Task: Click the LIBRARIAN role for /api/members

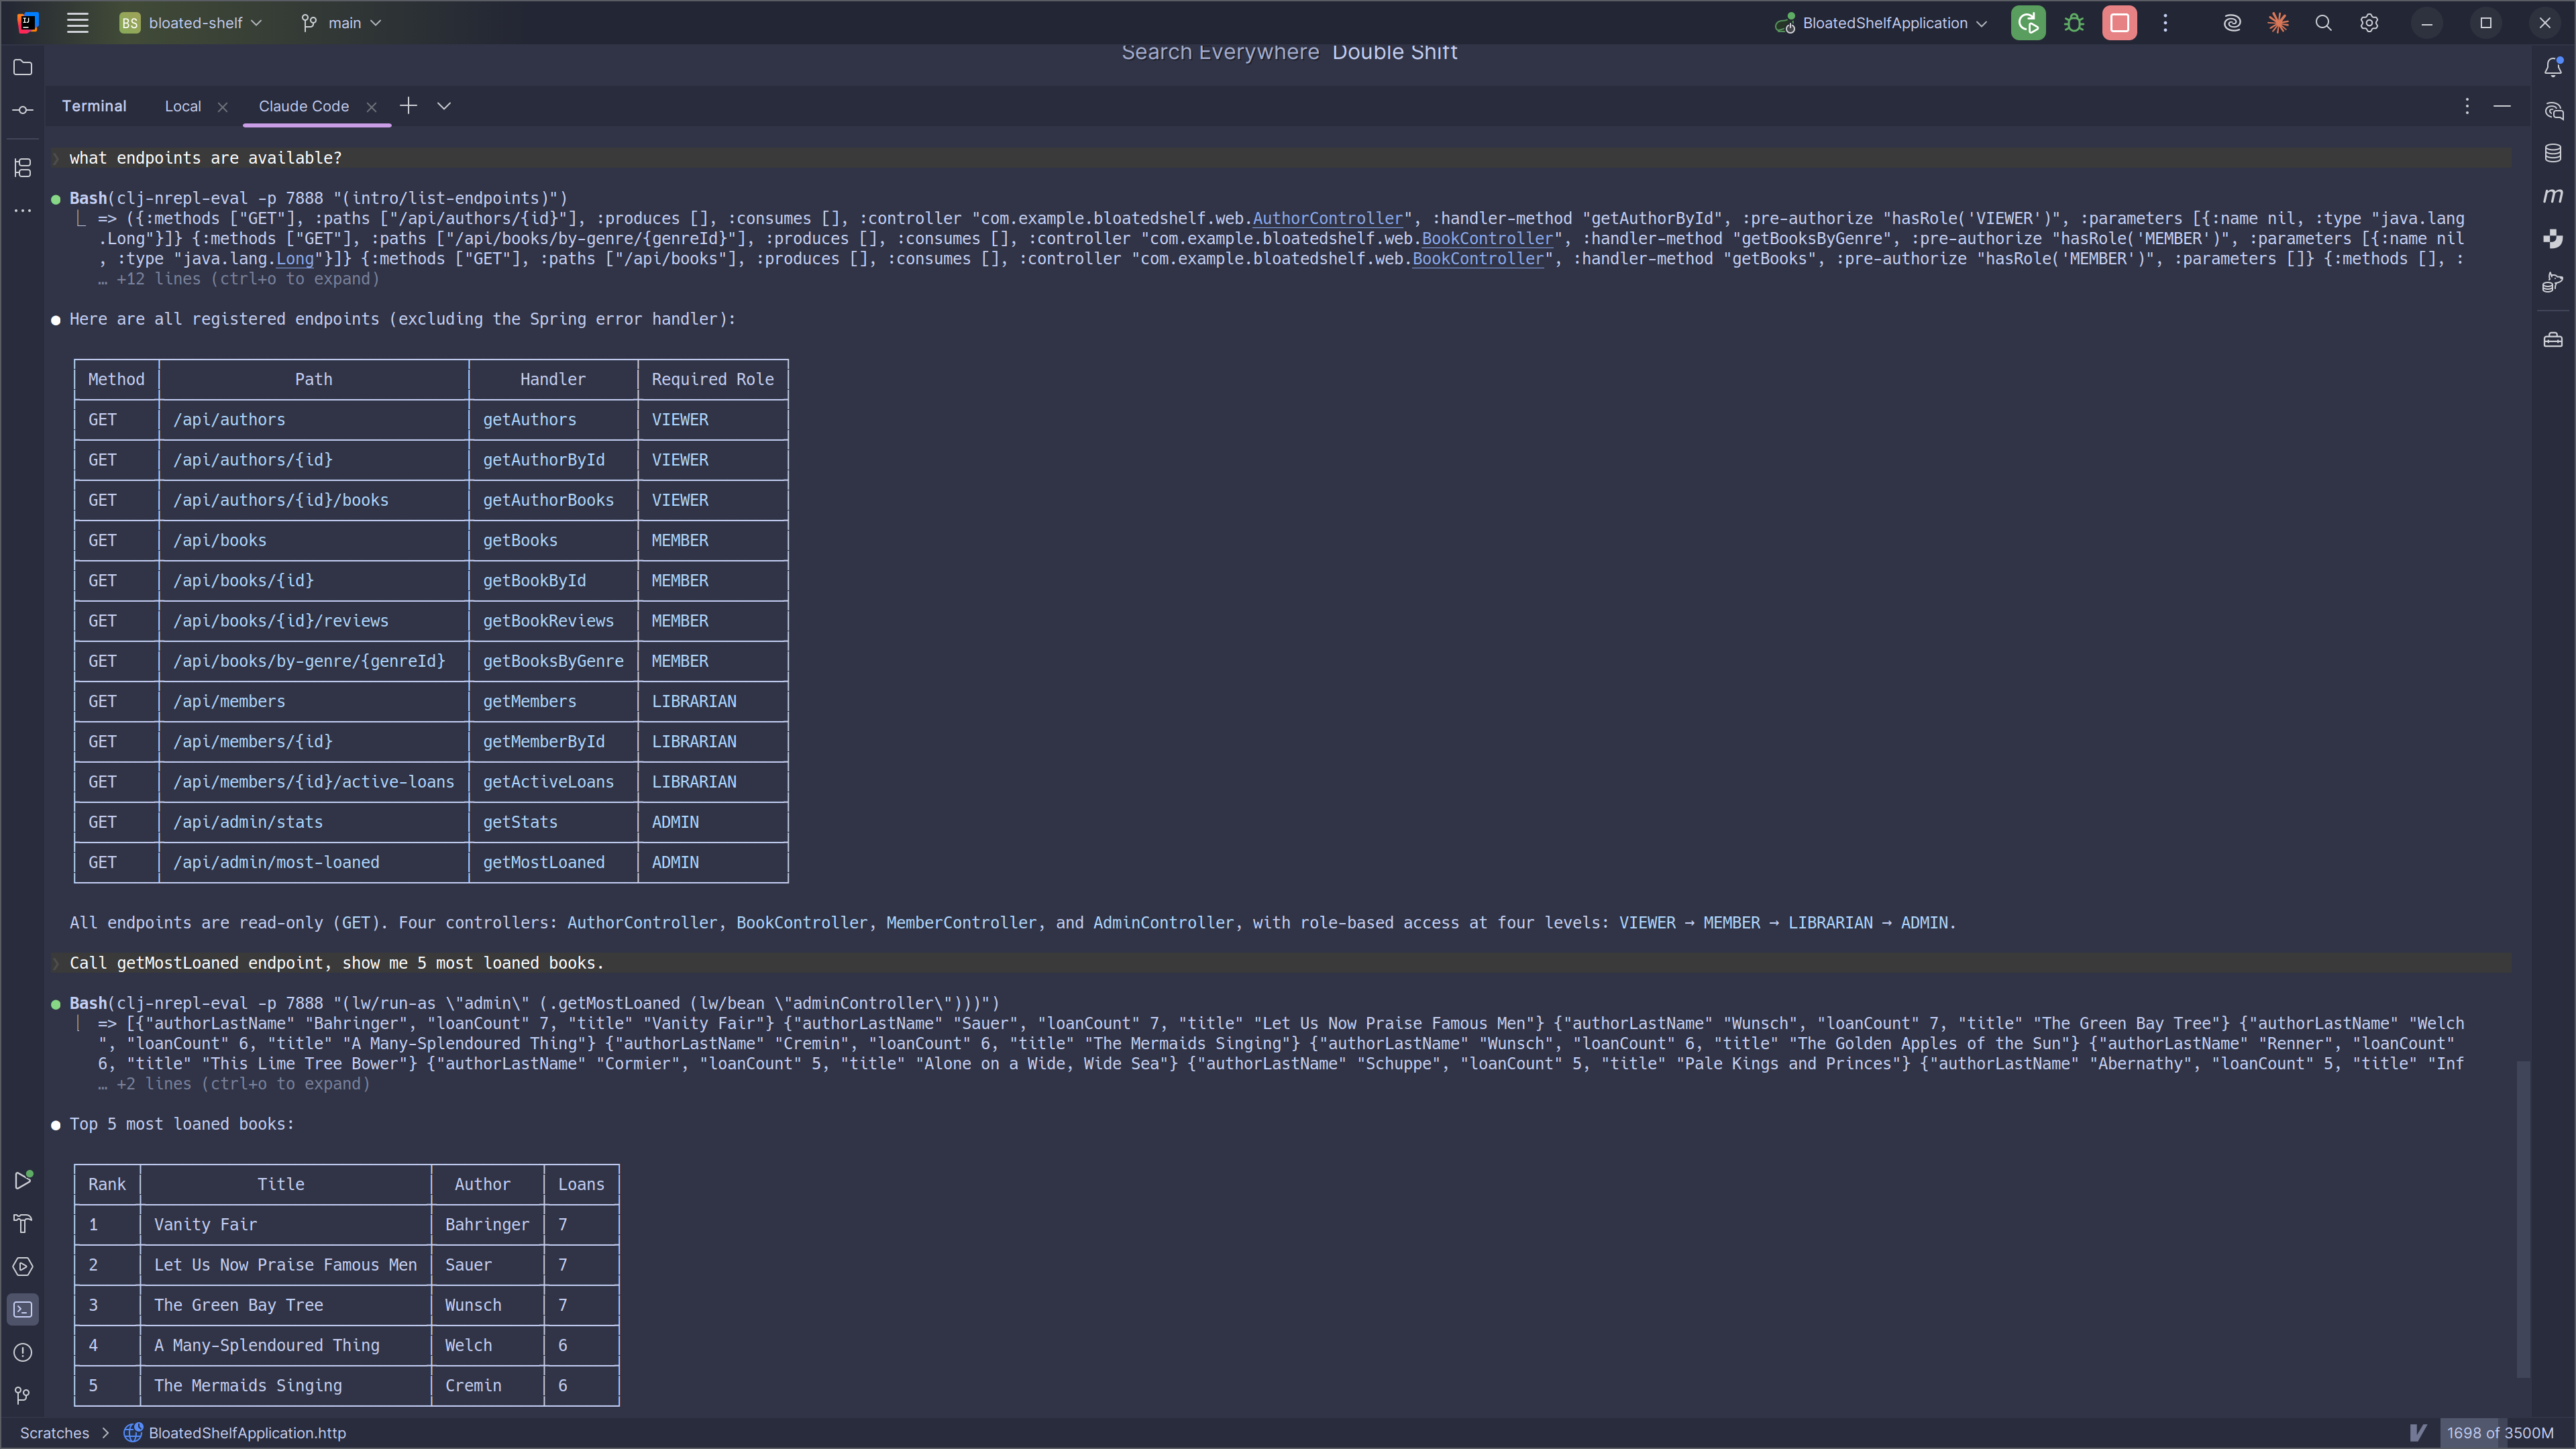Action: 713,701
